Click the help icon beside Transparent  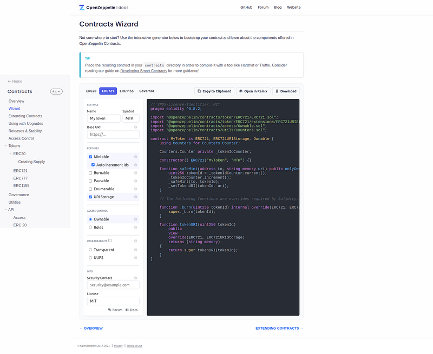(x=135, y=250)
